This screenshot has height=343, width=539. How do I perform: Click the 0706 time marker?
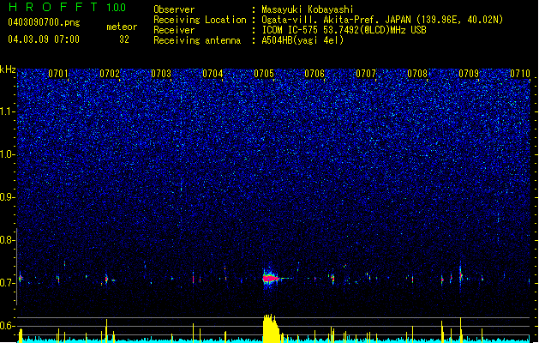pyautogui.click(x=314, y=74)
